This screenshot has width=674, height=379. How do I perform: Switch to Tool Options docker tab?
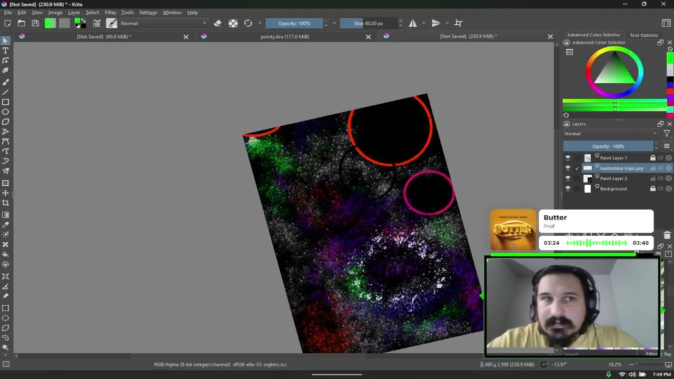643,35
